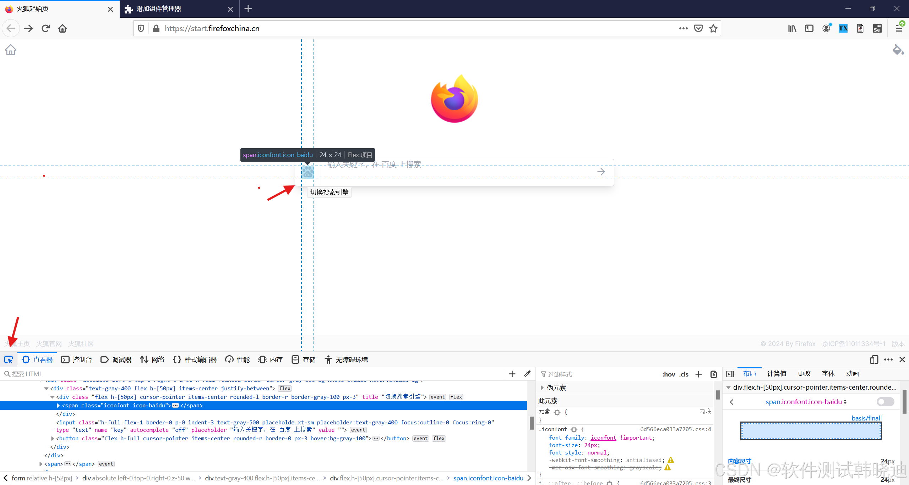Click the page home icon at top left
The image size is (909, 485).
[11, 50]
